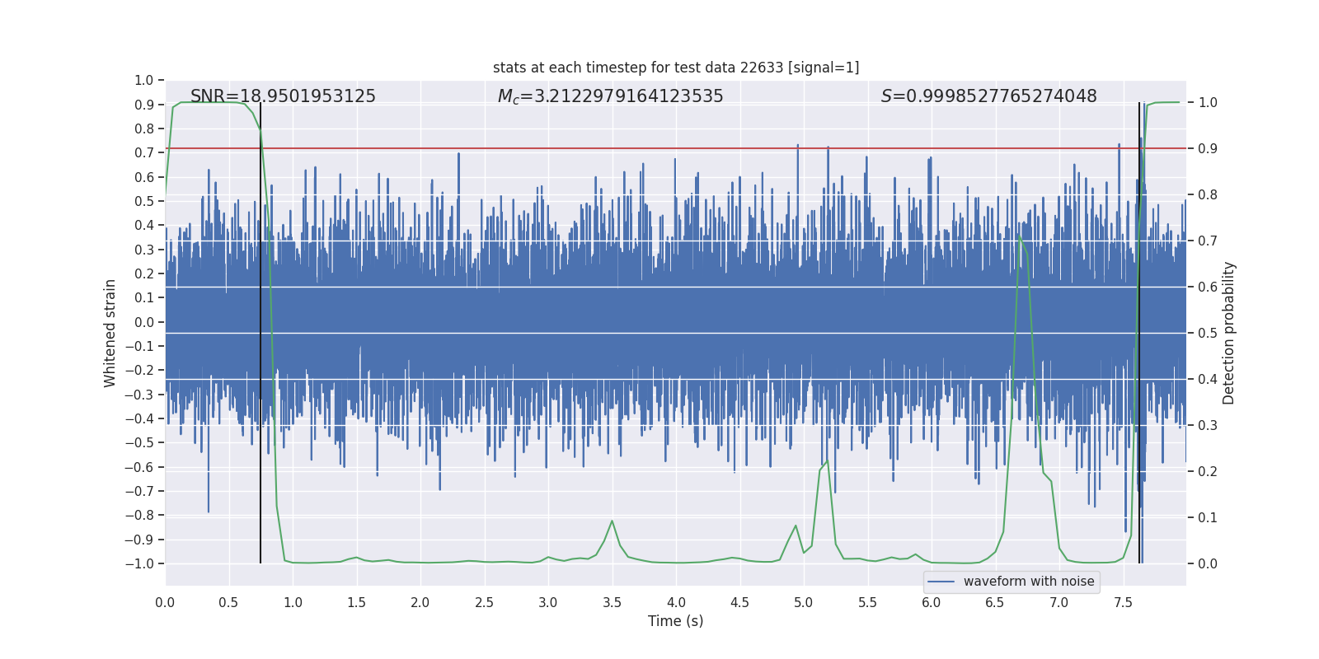Select Time axis tick label 7.5

[x=1123, y=603]
